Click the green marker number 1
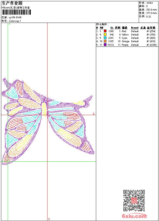 tap(9, 24)
